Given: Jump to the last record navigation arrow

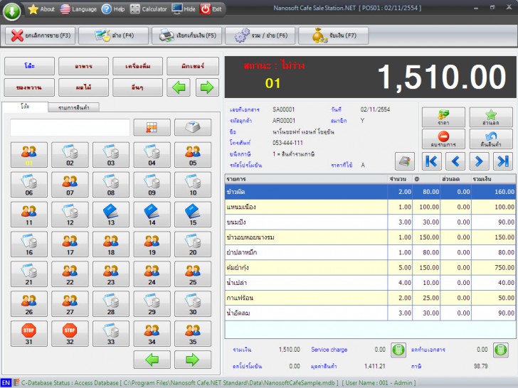Looking at the screenshot, I should pos(502,161).
